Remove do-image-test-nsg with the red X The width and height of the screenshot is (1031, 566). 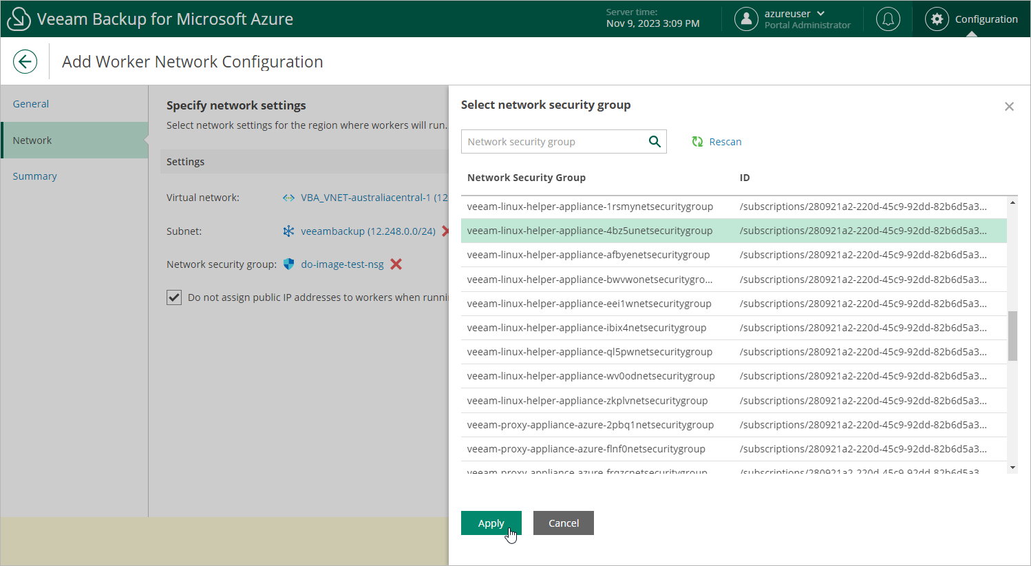click(396, 264)
